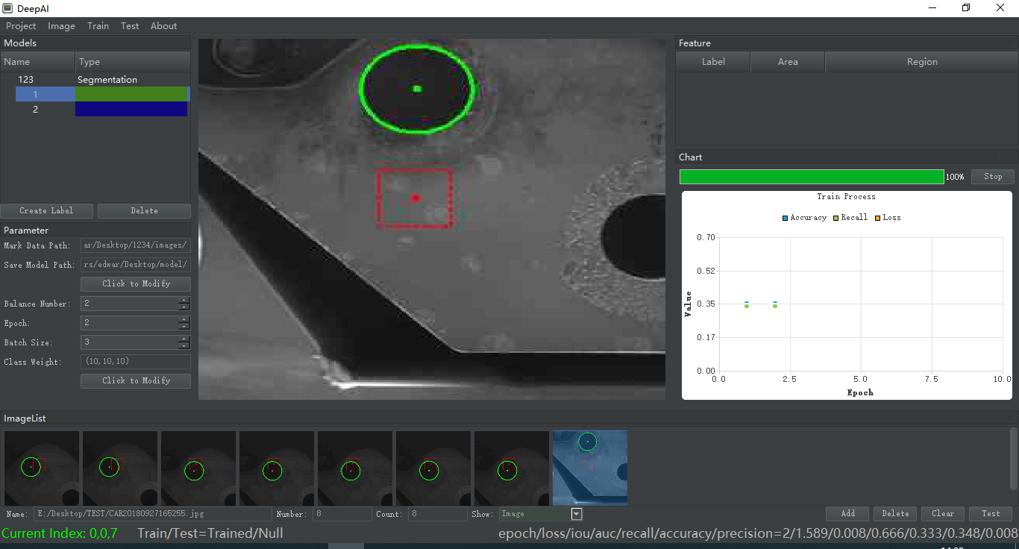The image size is (1019, 549).
Task: Click the Mark Data Path field
Action: (x=136, y=246)
